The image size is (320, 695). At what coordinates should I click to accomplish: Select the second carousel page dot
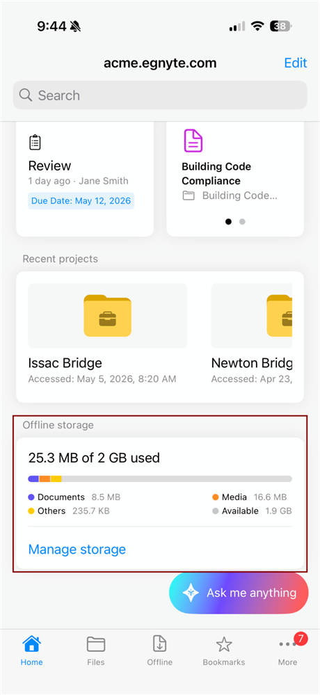coord(242,222)
